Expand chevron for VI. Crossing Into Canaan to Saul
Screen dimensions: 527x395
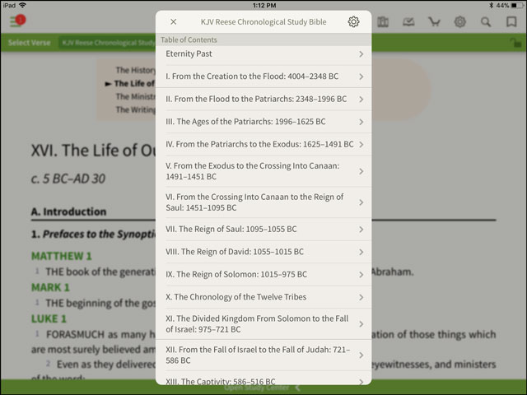pos(361,202)
